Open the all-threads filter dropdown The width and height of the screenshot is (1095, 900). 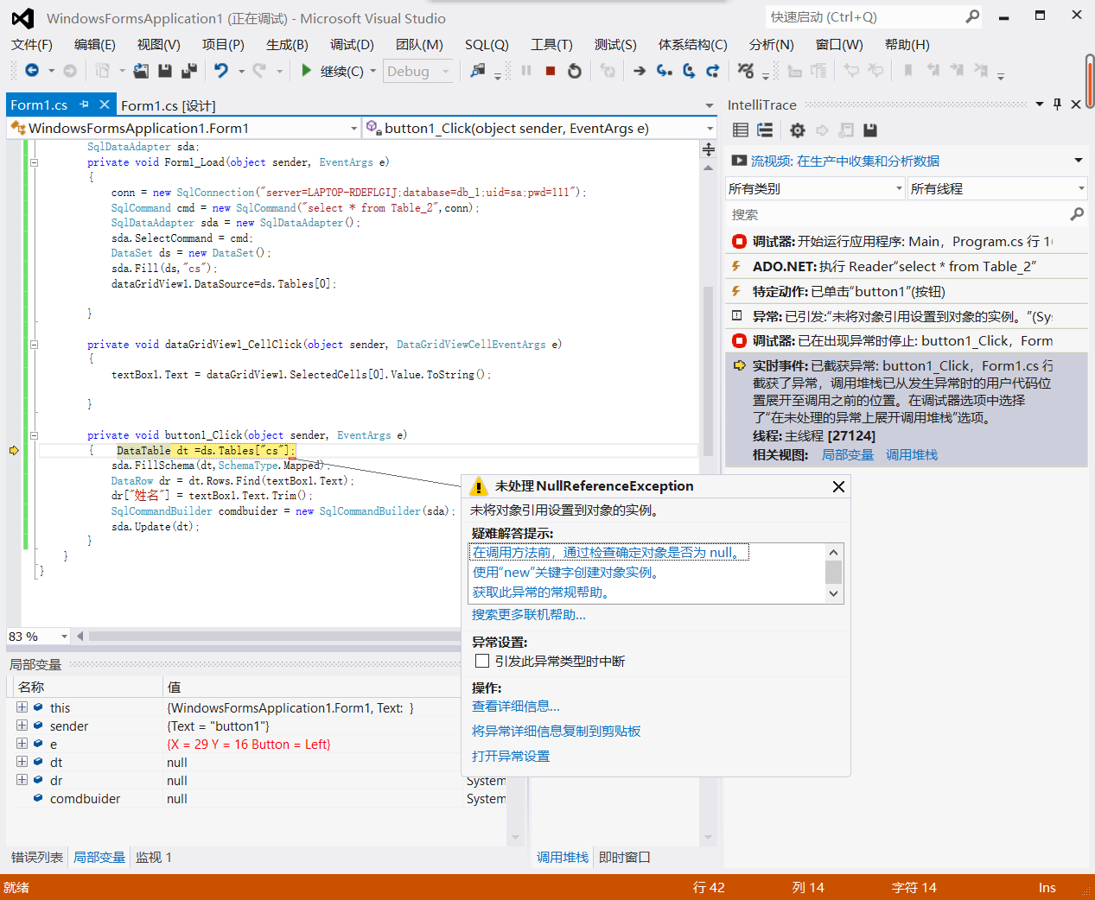point(1081,188)
